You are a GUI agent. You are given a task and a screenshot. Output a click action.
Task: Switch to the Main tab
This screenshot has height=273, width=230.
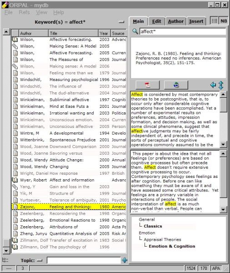pos(138,21)
